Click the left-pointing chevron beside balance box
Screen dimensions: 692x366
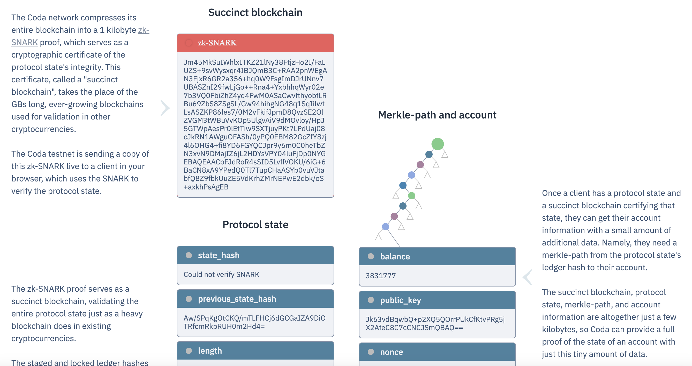point(527,277)
